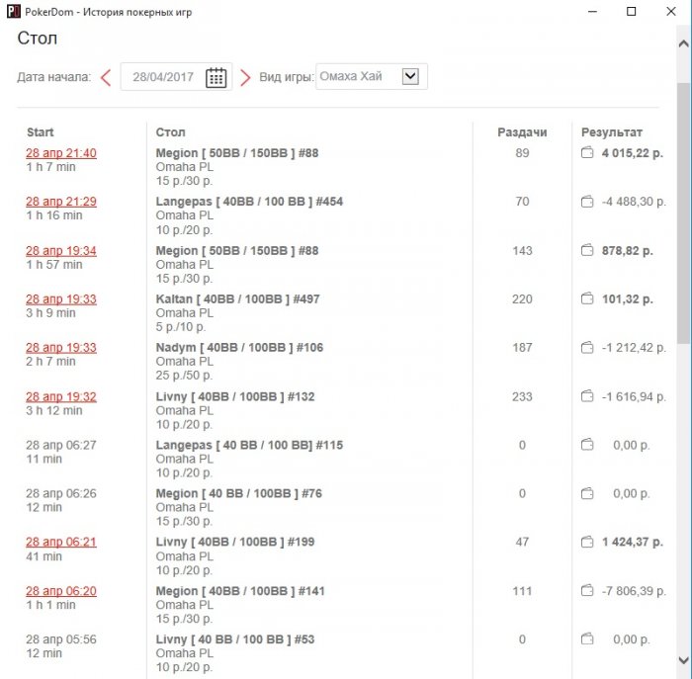The width and height of the screenshot is (692, 679).
Task: Sort by the Раздачи column header
Action: tap(522, 131)
